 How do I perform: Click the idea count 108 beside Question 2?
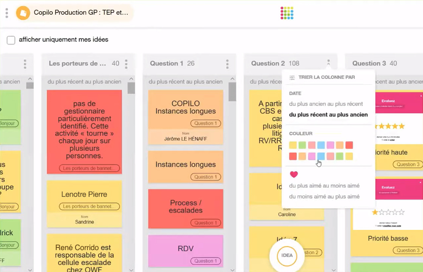294,63
